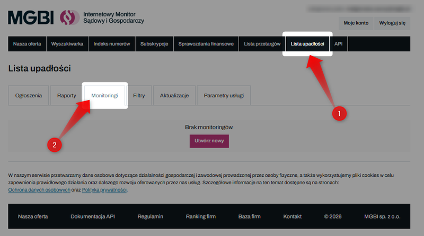Open Indeks numerów menu item
This screenshot has width=424, height=236.
coord(111,44)
